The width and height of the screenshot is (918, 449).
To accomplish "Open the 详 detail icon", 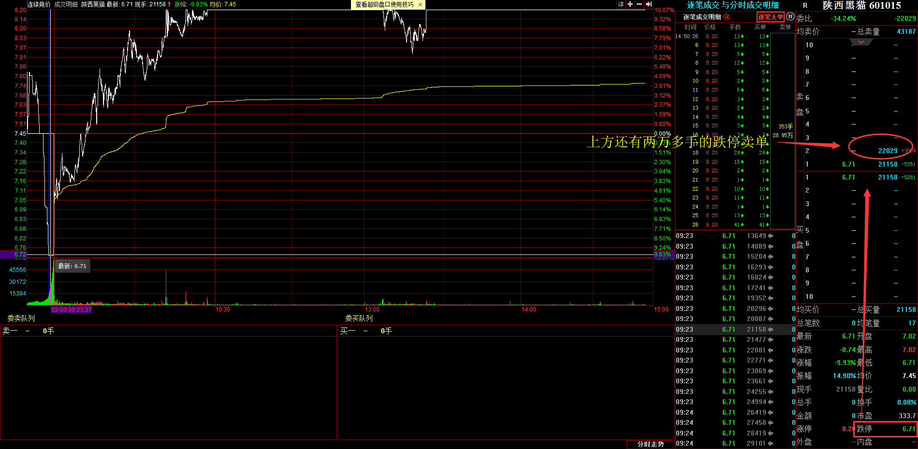I will tap(621, 4).
